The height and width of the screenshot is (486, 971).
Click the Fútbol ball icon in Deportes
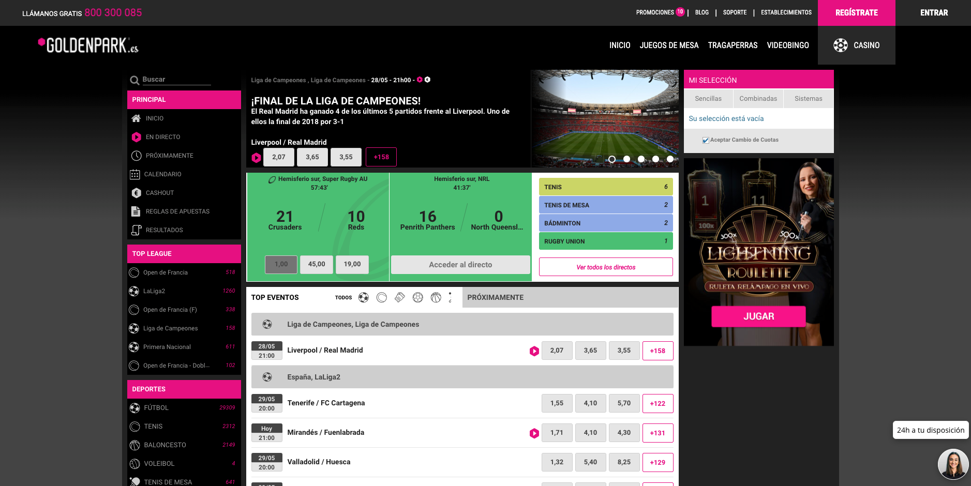(135, 408)
